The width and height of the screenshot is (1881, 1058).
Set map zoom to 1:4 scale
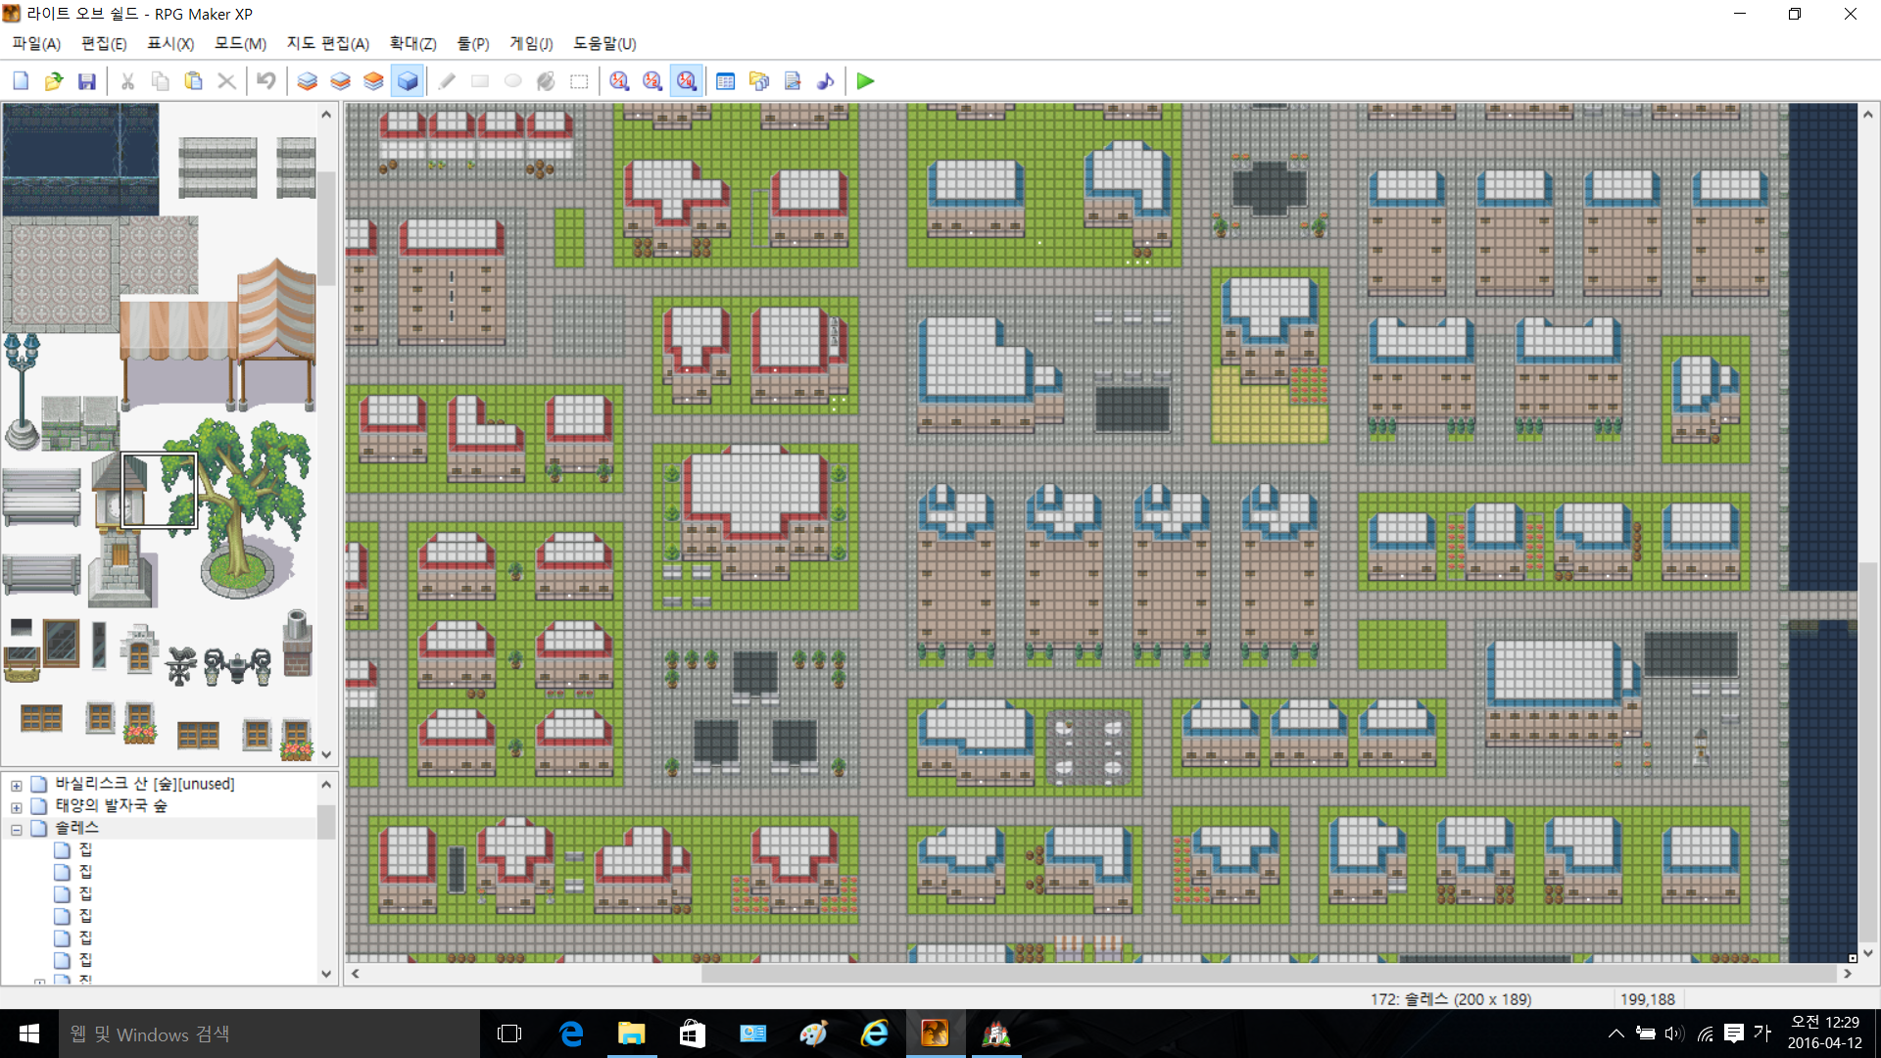click(687, 81)
